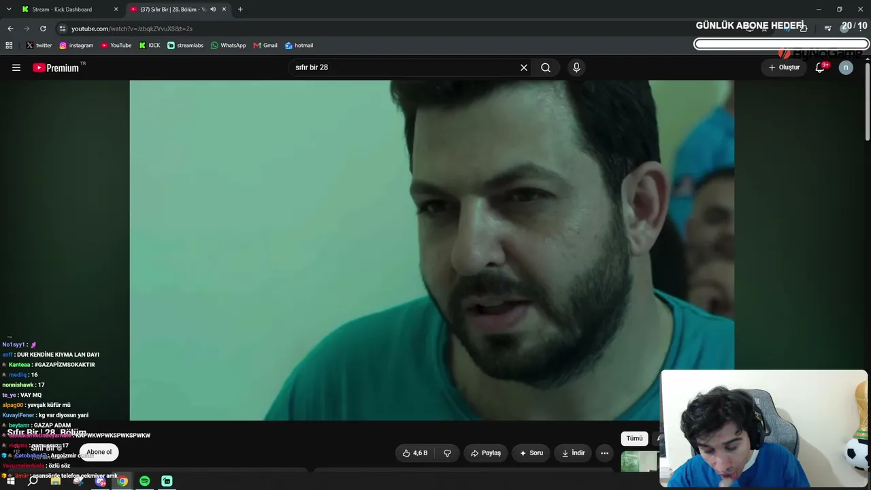Open the YouTube bookmark
The width and height of the screenshot is (871, 490).
116,46
